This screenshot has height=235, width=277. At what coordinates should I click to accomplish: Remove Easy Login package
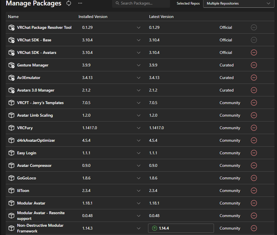point(254,153)
